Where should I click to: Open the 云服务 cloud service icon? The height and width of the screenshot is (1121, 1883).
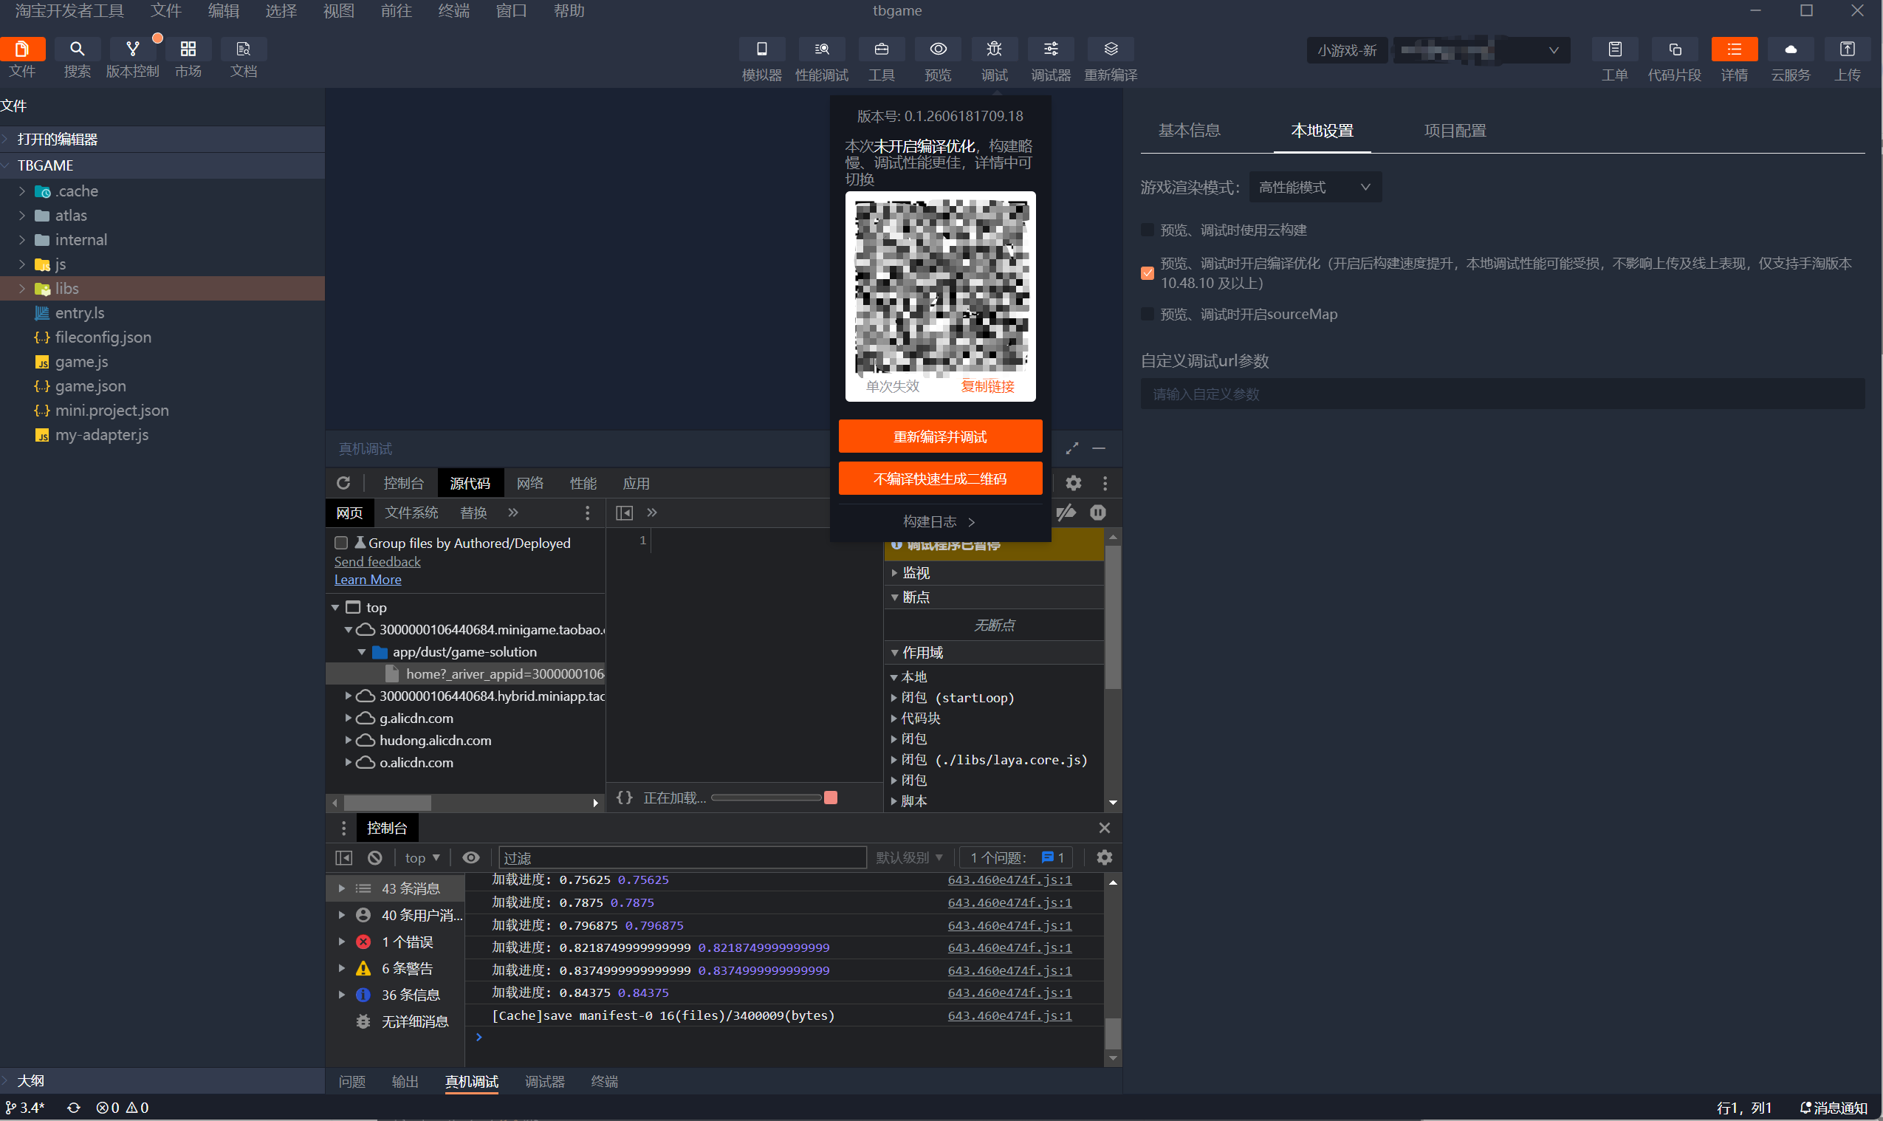click(1791, 49)
